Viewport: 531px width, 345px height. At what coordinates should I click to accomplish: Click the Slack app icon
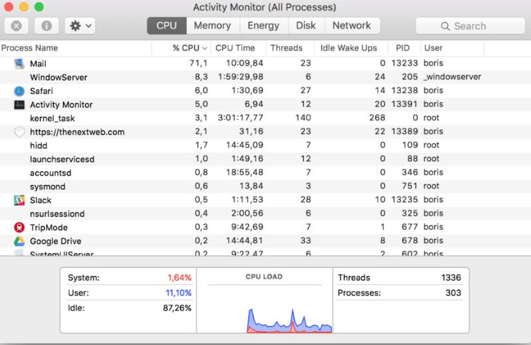pos(19,200)
